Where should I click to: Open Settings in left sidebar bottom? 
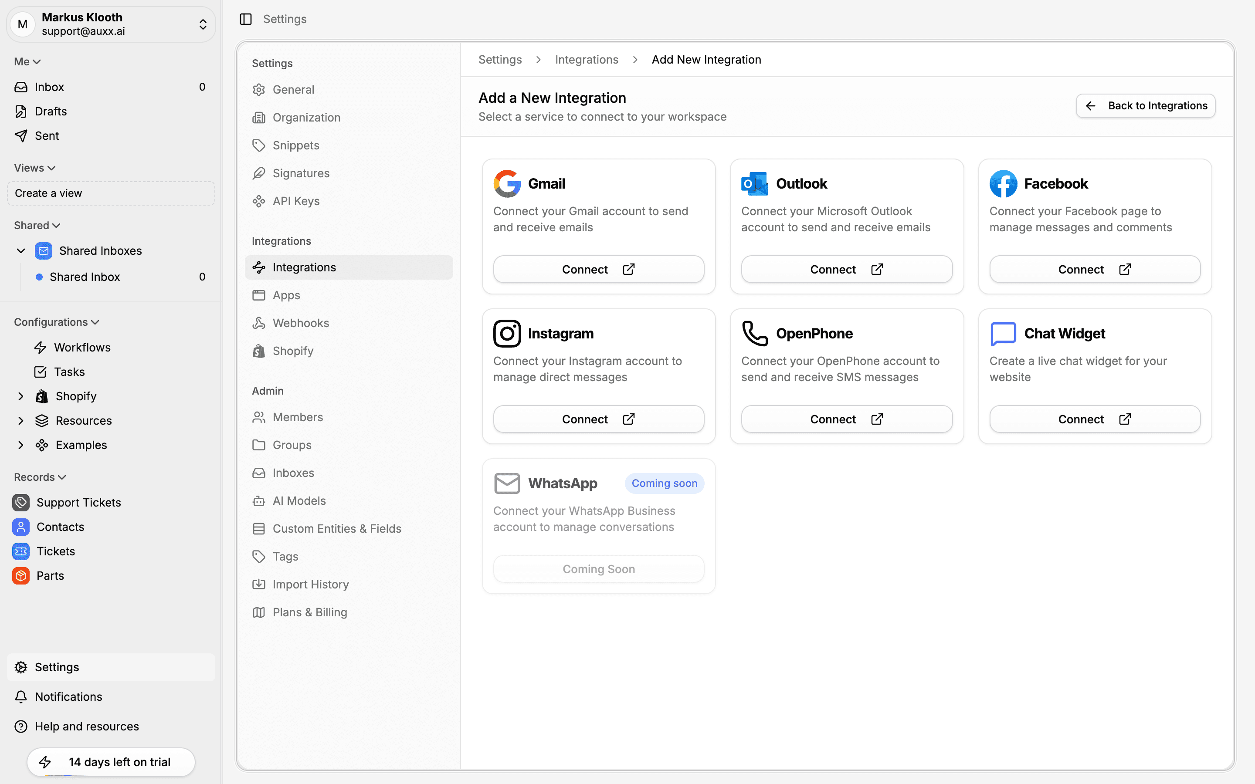110,667
